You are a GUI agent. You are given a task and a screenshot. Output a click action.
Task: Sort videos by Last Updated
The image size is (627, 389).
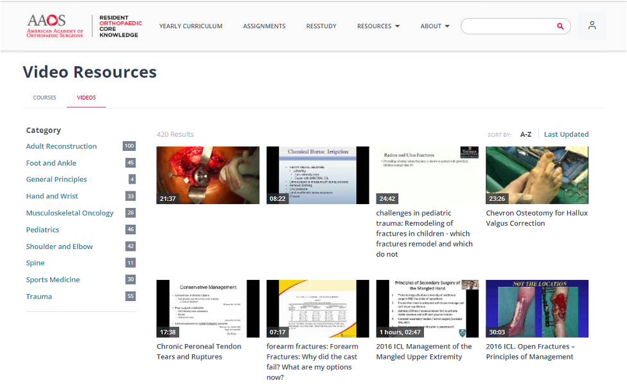(566, 134)
